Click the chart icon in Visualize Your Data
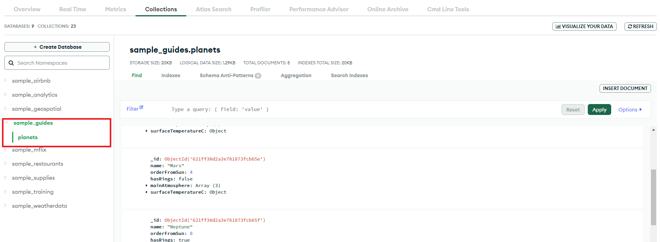The image size is (660, 242). click(x=558, y=26)
